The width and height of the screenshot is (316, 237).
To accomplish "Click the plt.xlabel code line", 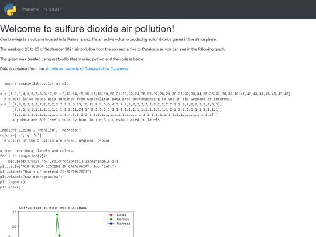I will click(x=46, y=171).
